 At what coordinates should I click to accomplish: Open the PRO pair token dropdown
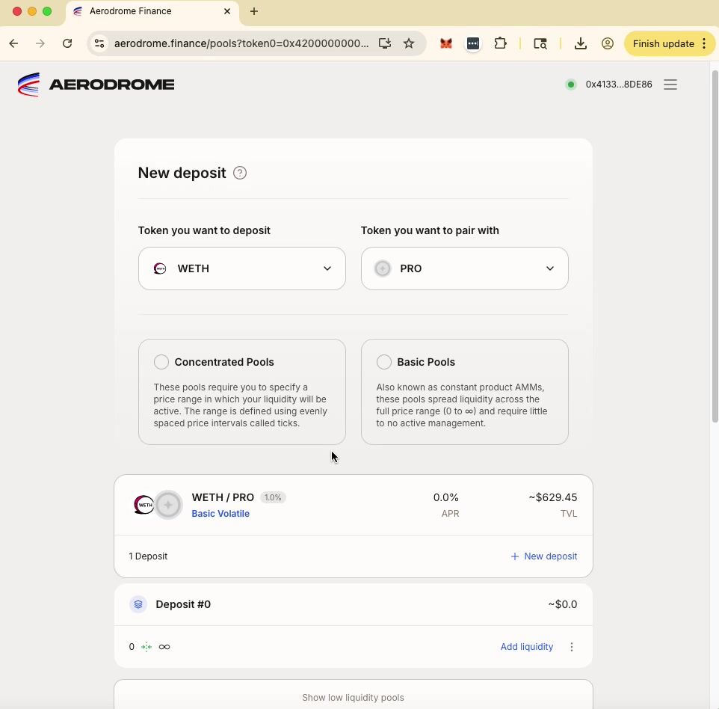click(x=464, y=268)
